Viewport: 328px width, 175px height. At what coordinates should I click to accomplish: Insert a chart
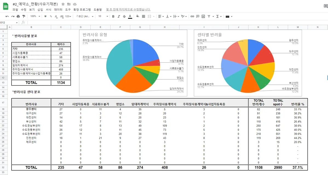pos(203,16)
